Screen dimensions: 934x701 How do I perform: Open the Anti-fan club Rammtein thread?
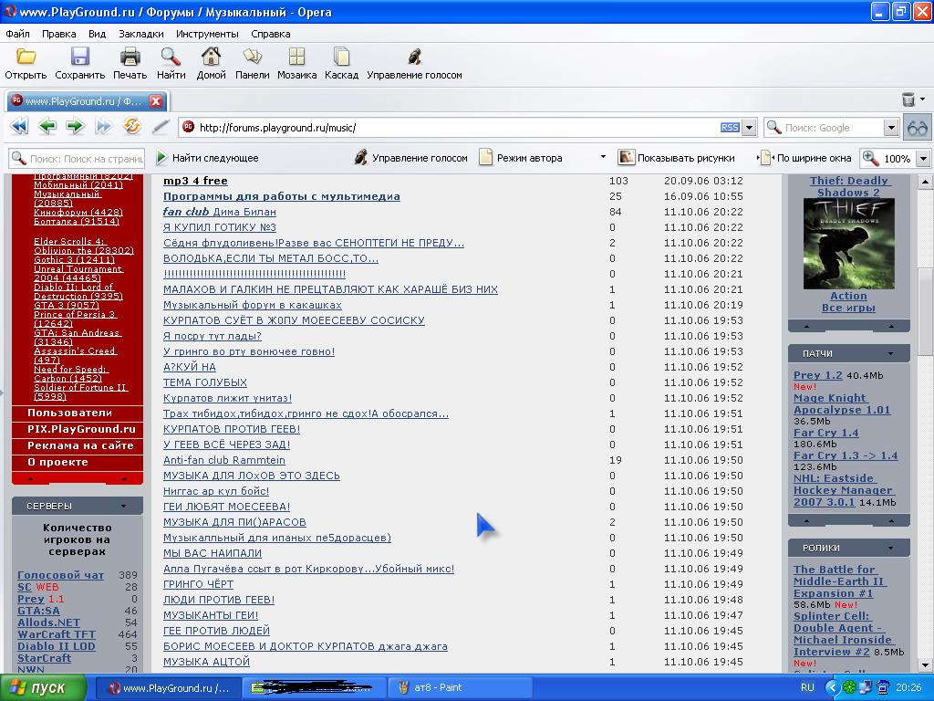pyautogui.click(x=224, y=460)
